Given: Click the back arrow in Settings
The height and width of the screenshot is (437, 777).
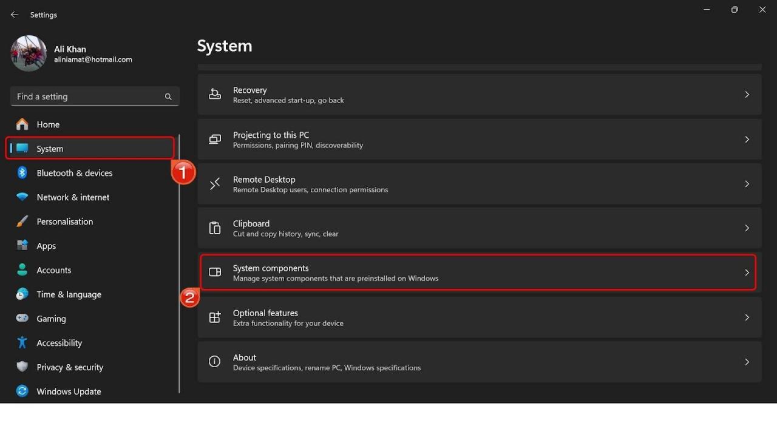Looking at the screenshot, I should 15,15.
